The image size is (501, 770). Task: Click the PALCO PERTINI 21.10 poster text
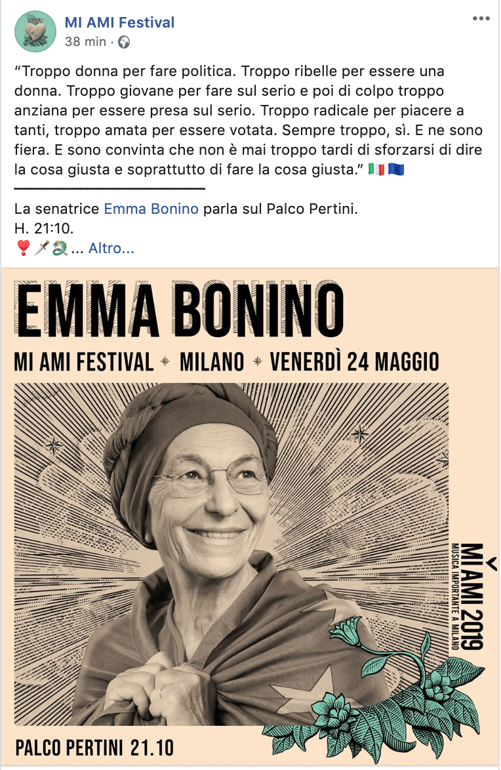click(x=94, y=748)
